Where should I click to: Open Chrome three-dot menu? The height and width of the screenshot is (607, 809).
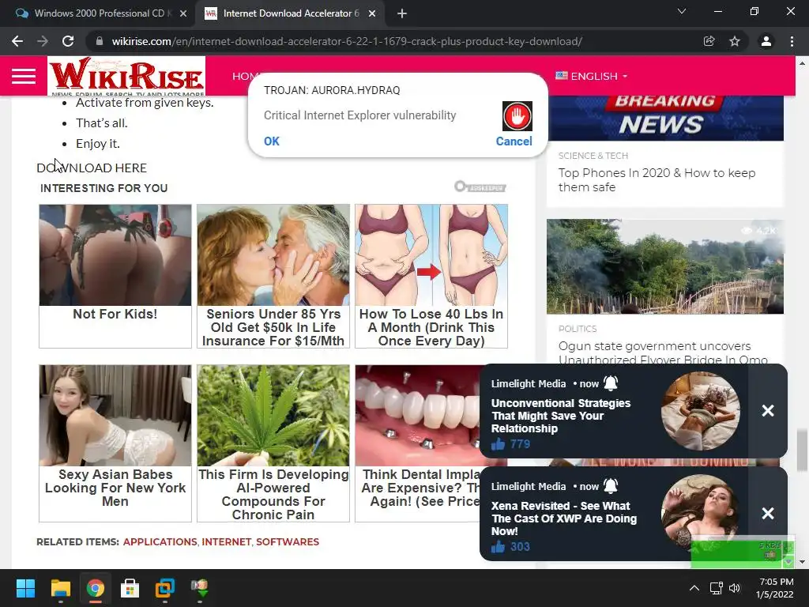coord(792,41)
